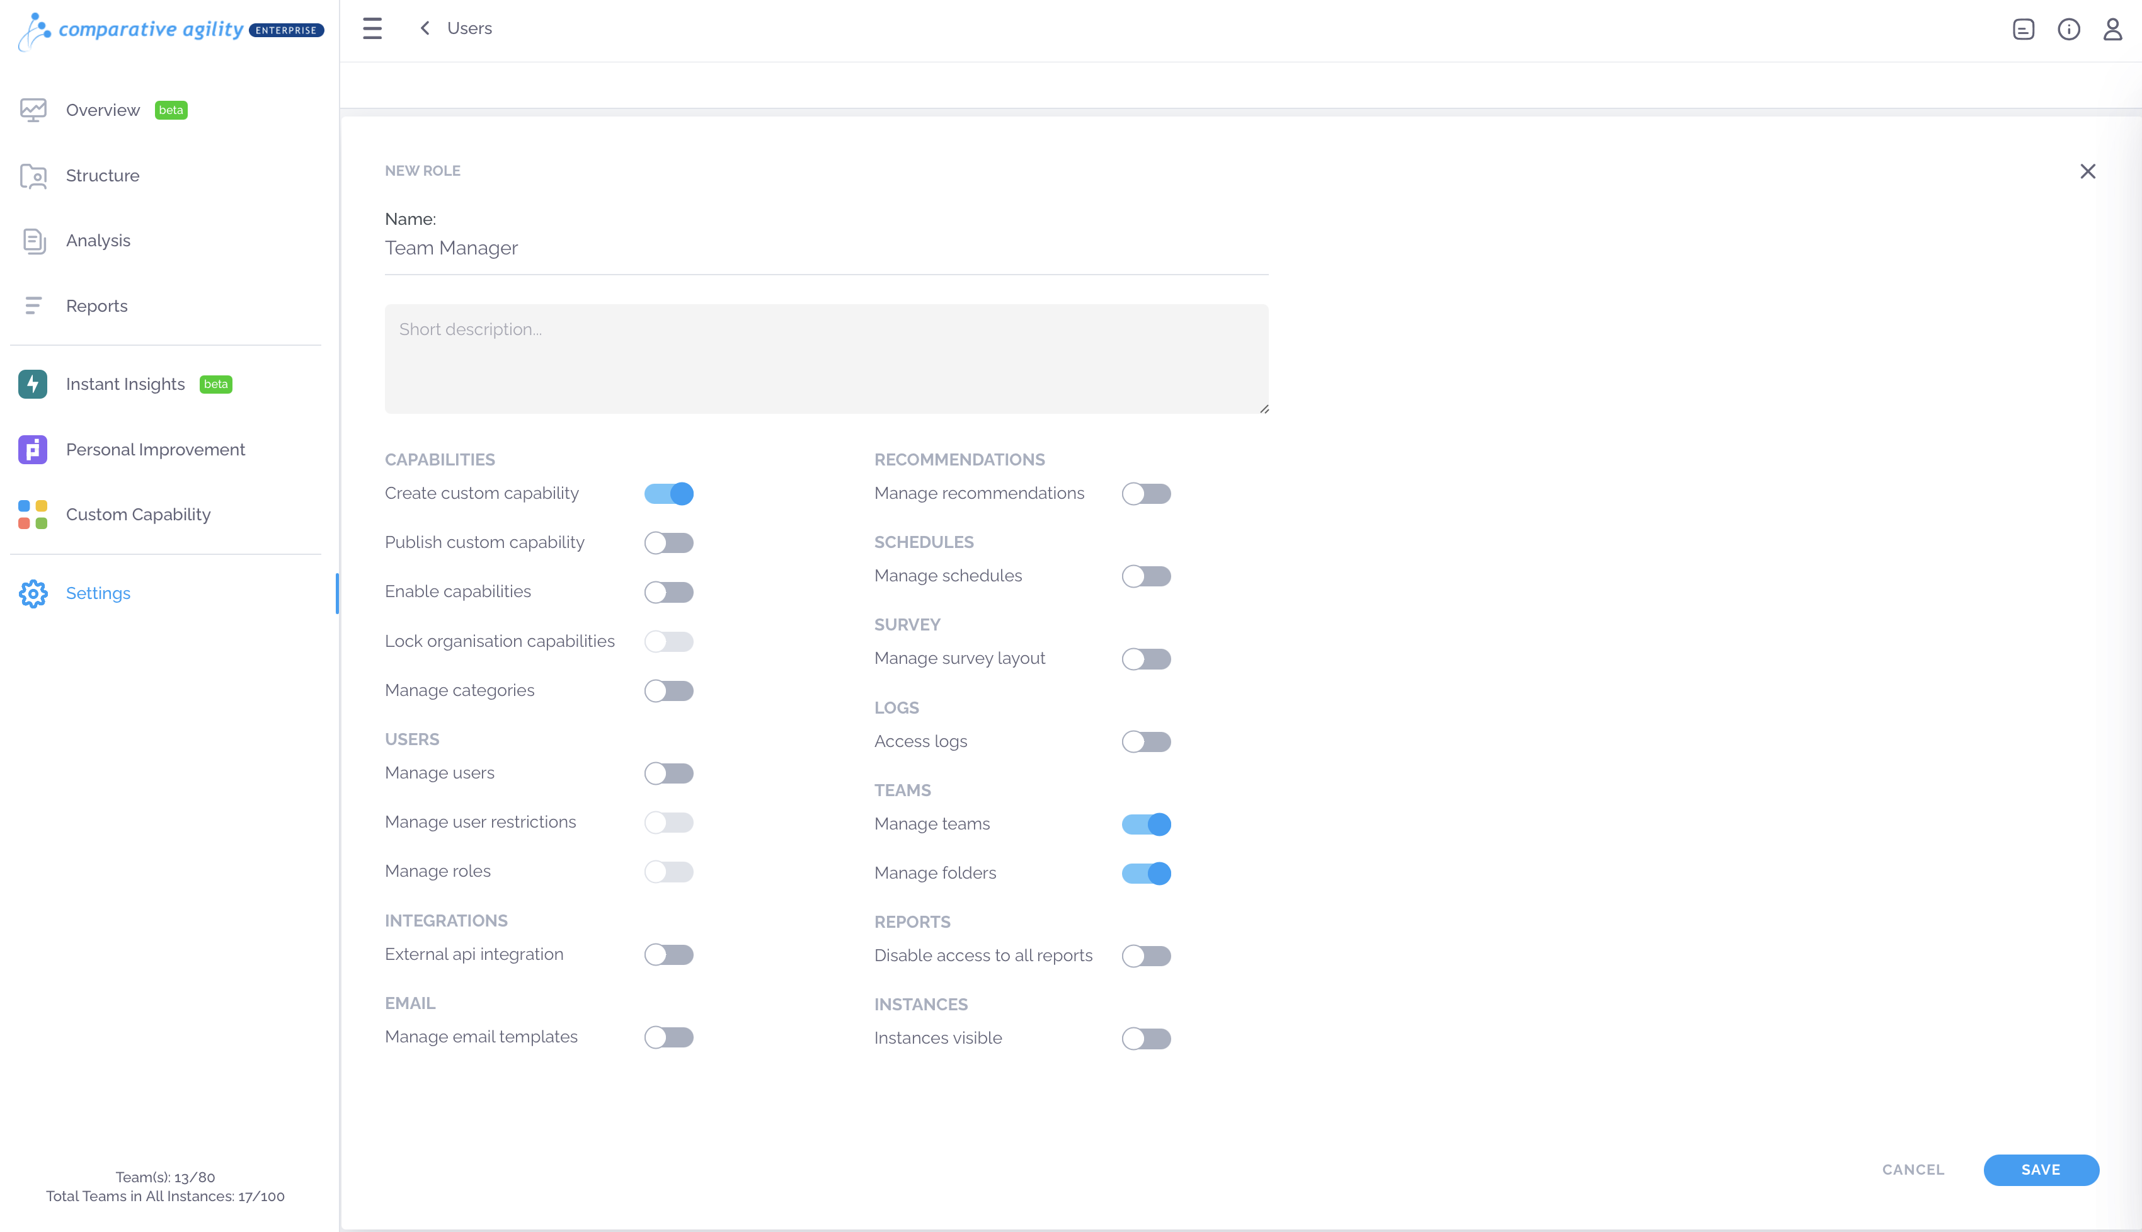Disable Create custom capability toggle
2142x1232 pixels.
point(668,493)
